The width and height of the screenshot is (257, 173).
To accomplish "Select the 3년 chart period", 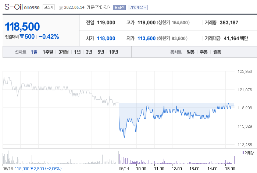I will pyautogui.click(x=89, y=52).
